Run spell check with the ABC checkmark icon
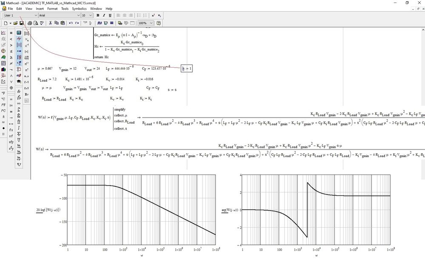Image resolution: width=425 pixels, height=262 pixels. (x=42, y=23)
